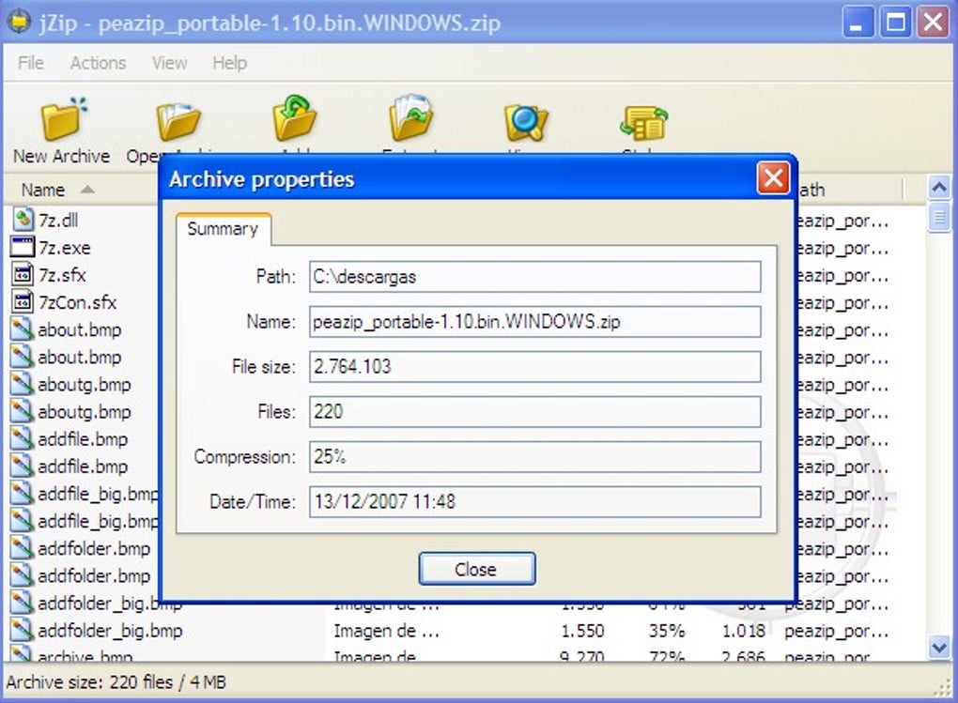The image size is (958, 703).
Task: Close the jZip main window
Action: click(933, 23)
